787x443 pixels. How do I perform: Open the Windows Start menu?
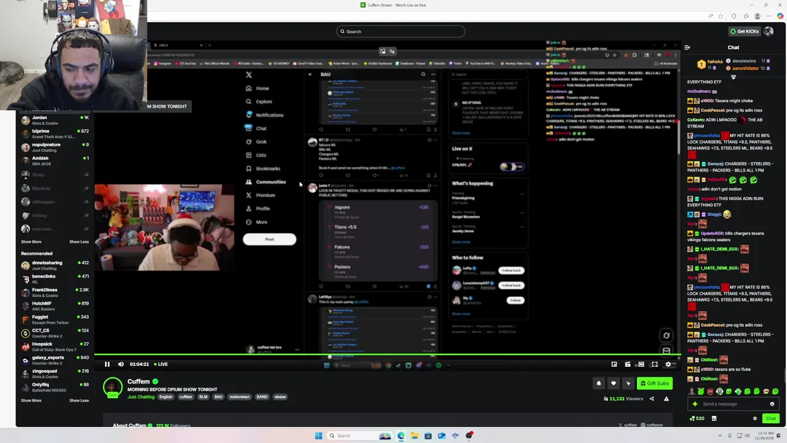pos(318,436)
